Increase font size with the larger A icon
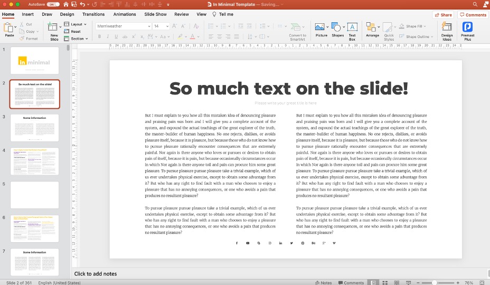This screenshot has height=285, width=490. 174,26
